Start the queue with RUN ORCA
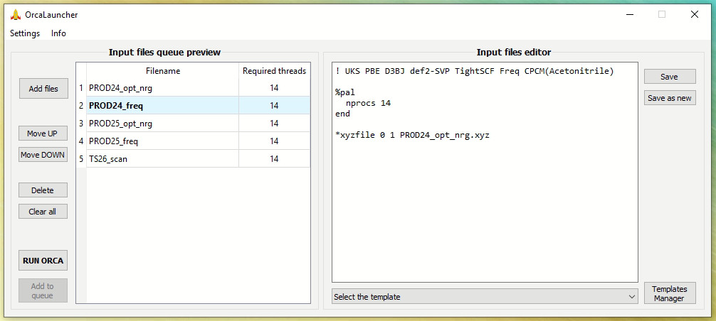Screen dimensions: 716x321 [x=43, y=261]
